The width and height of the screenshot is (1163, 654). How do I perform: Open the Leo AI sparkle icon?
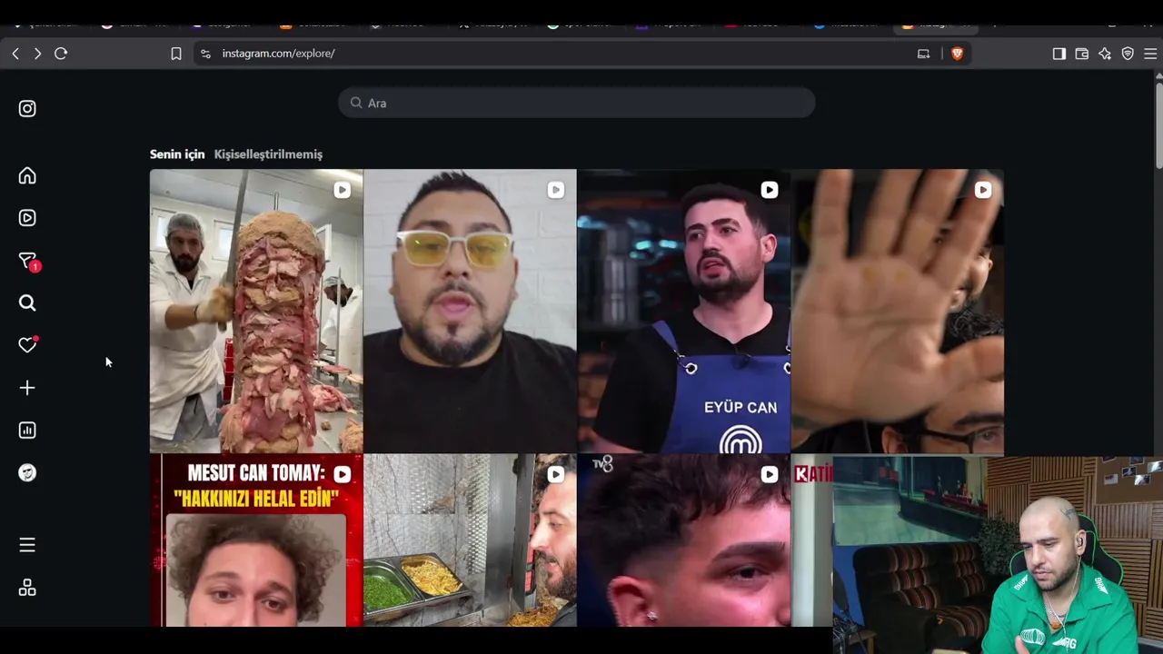[1105, 54]
